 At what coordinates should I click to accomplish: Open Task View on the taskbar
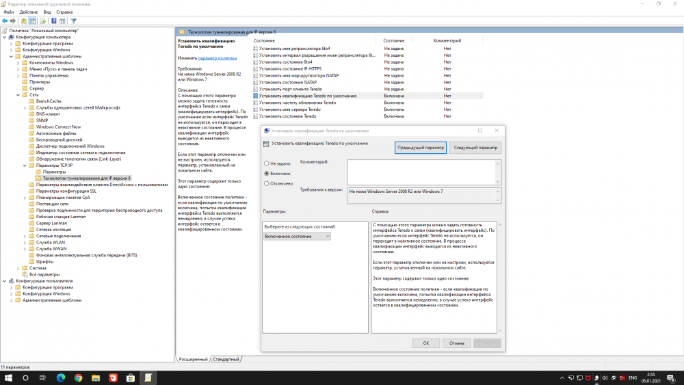(42, 378)
